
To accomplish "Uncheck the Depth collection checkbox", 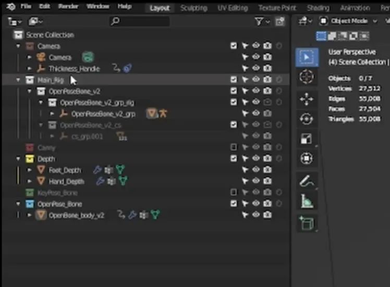I will coord(234,158).
